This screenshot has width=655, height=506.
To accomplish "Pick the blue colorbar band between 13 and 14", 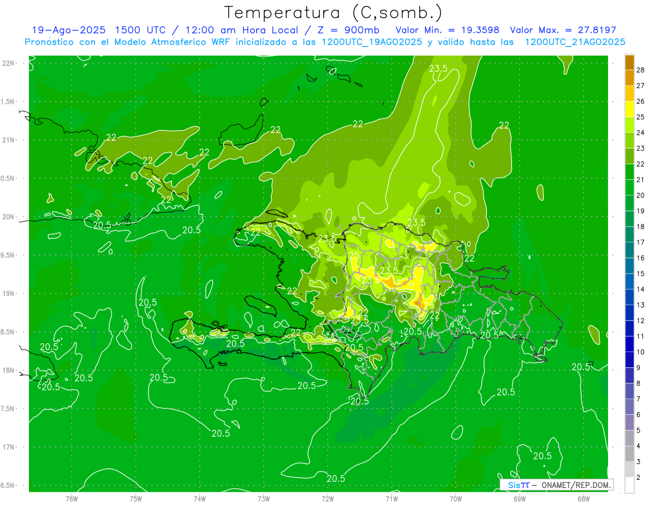I will (629, 297).
